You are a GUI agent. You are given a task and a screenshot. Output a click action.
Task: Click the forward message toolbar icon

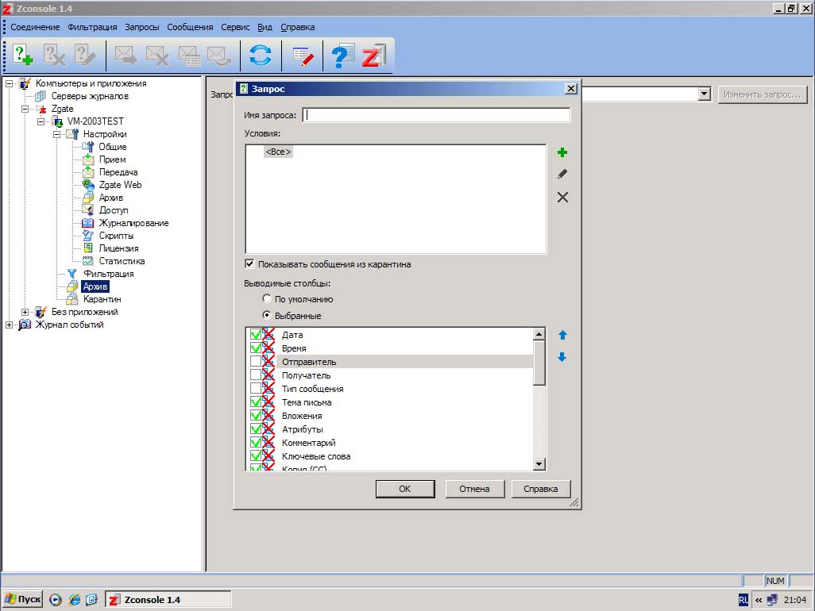[126, 55]
